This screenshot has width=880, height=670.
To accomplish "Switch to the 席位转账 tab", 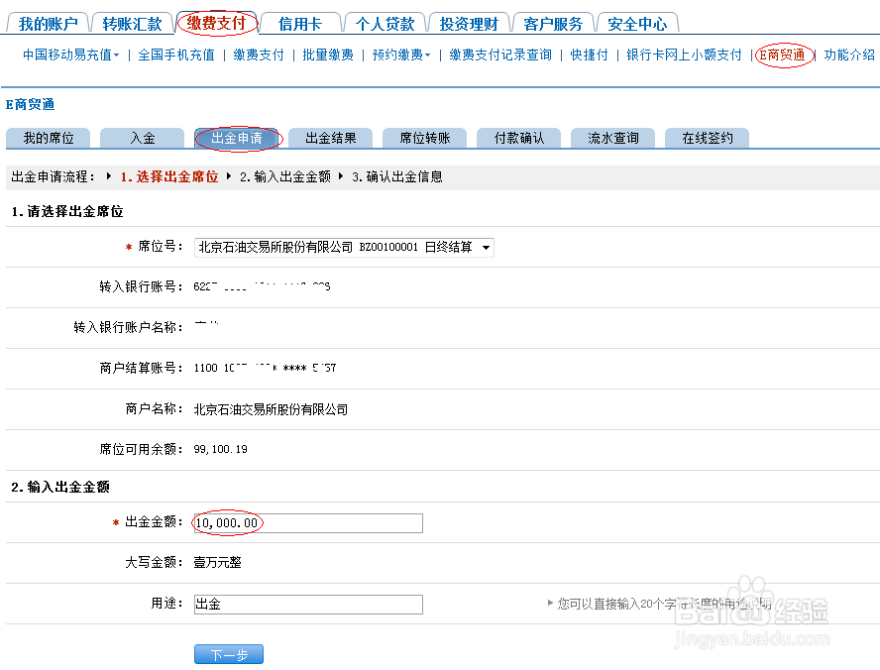I will coord(424,138).
